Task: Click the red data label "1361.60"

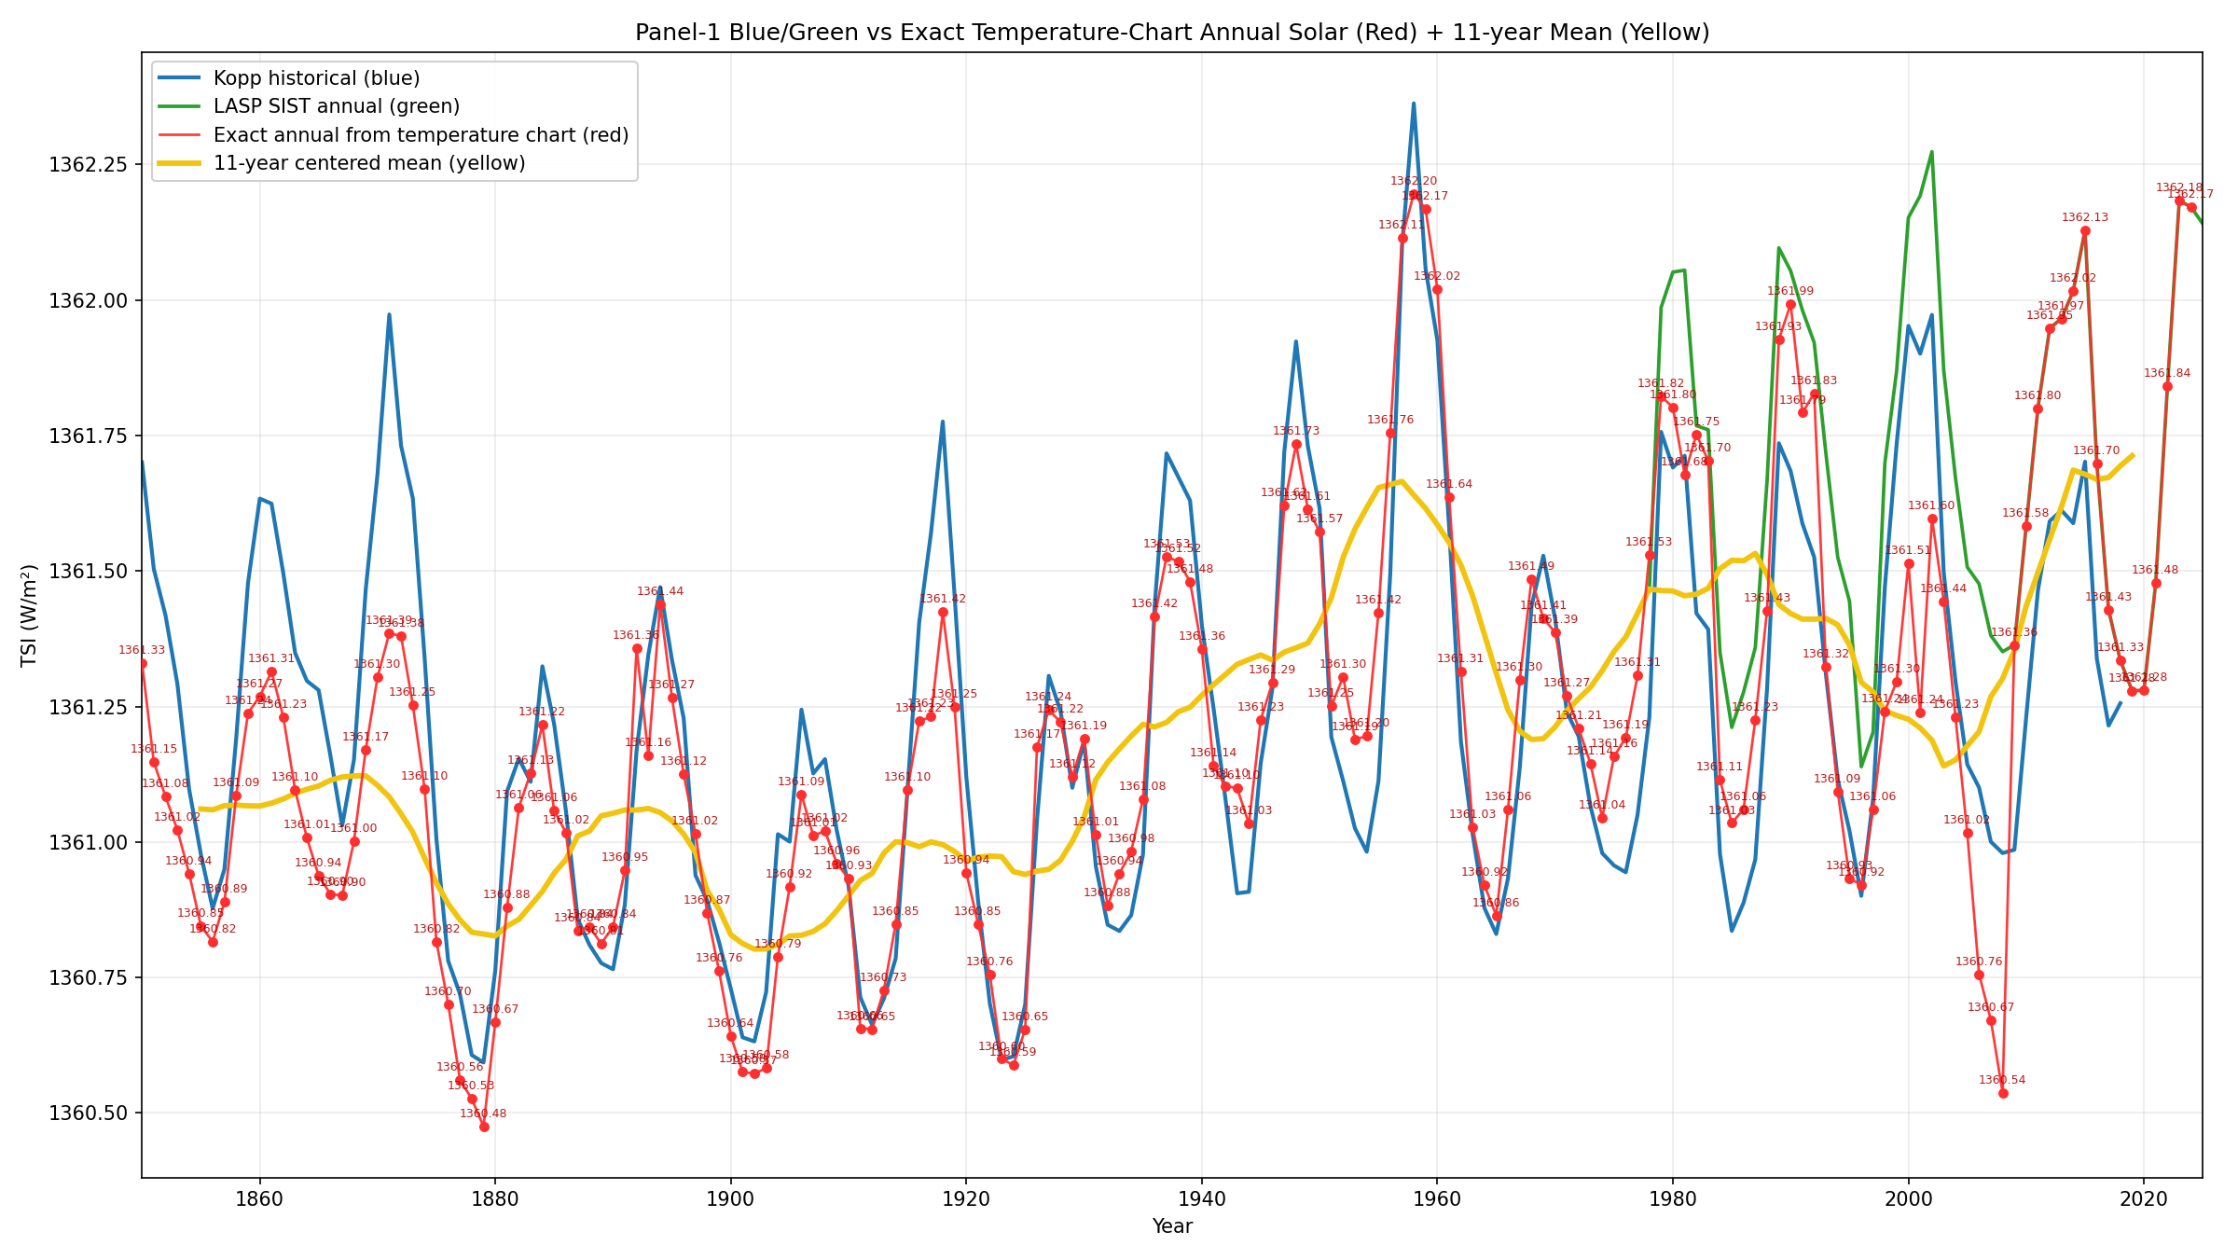Action: click(x=1931, y=505)
